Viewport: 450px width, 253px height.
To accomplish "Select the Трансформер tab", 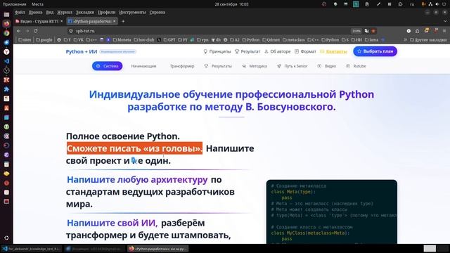I will [x=182, y=66].
